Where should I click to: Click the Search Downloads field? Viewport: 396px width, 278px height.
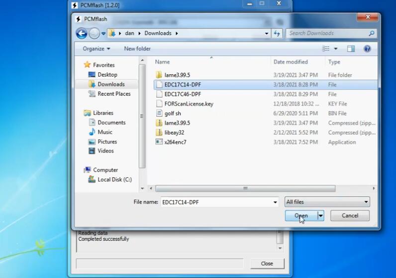(331, 33)
